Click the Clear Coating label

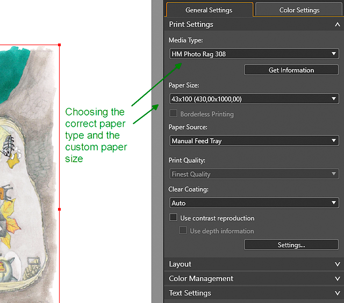188,189
